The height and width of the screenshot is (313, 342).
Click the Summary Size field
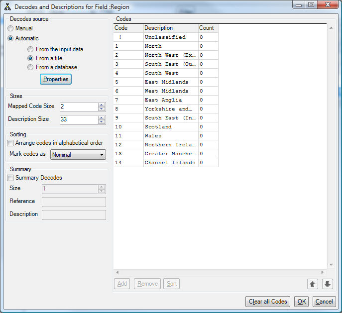pos(70,189)
